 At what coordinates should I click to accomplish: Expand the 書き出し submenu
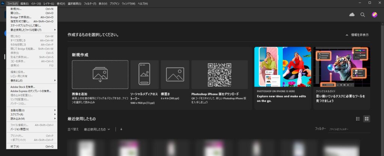pyautogui.click(x=32, y=80)
